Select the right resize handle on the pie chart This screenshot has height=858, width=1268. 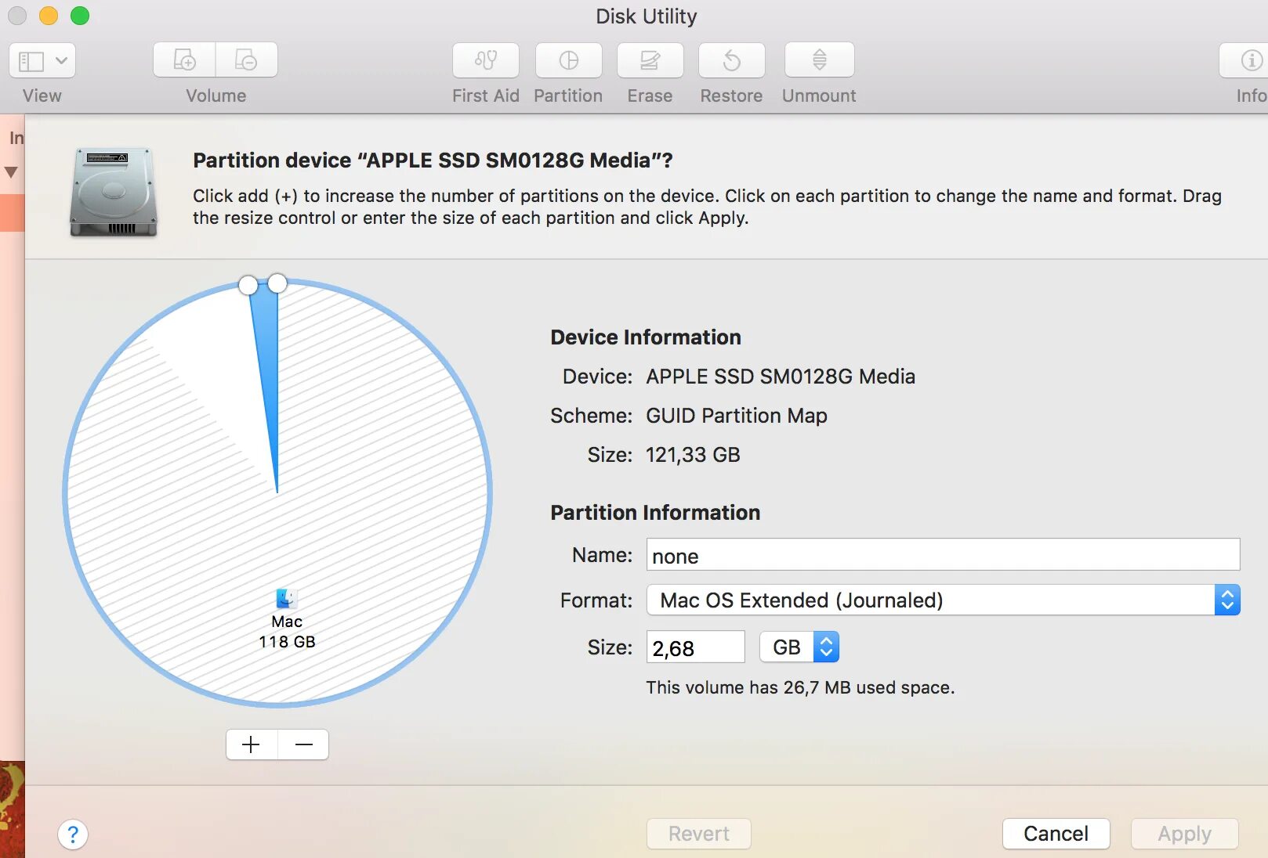pos(277,283)
